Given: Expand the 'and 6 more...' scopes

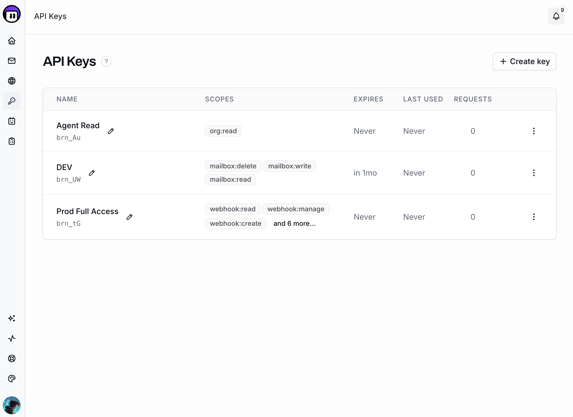Looking at the screenshot, I should (x=294, y=224).
